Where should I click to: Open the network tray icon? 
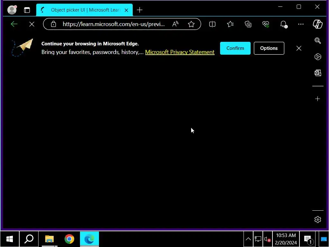click(x=258, y=239)
